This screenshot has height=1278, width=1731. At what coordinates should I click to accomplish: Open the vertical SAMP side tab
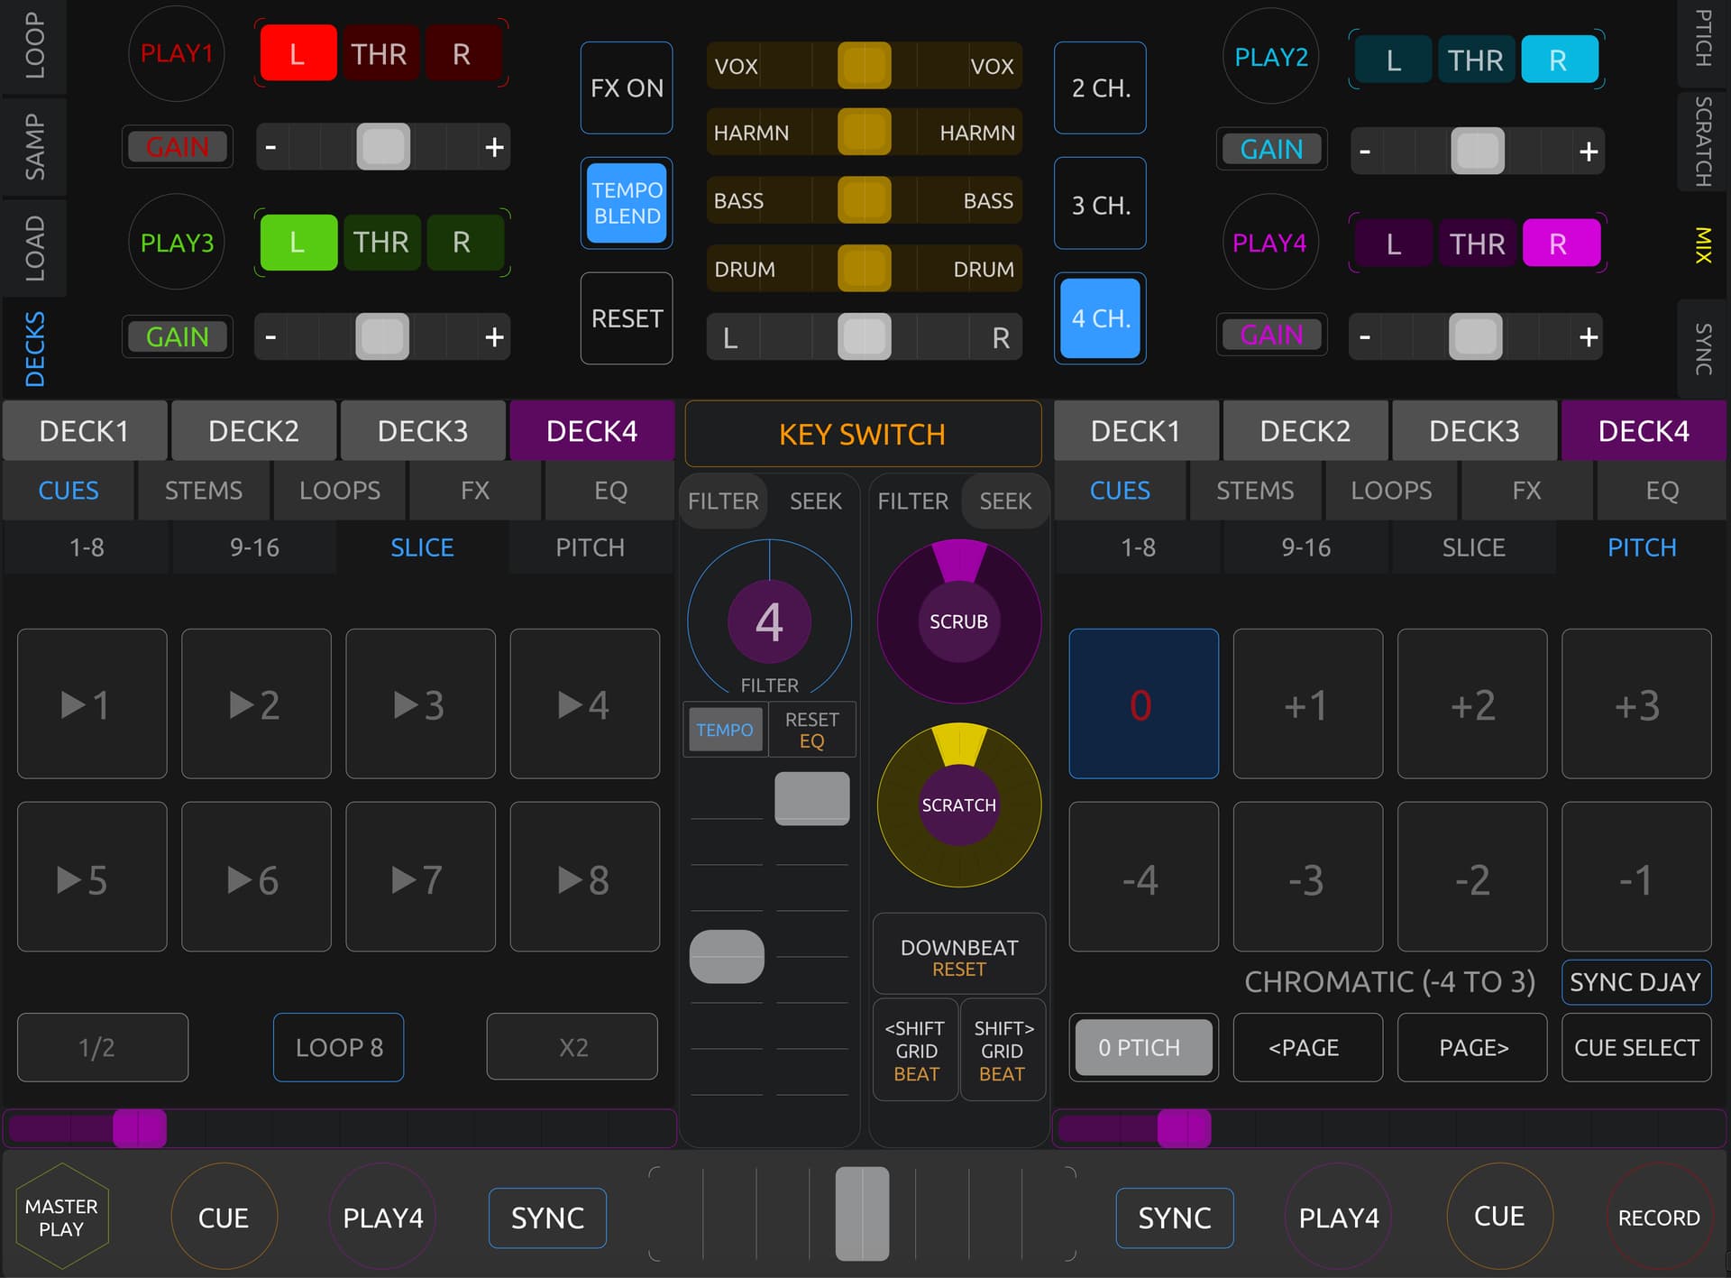34,146
